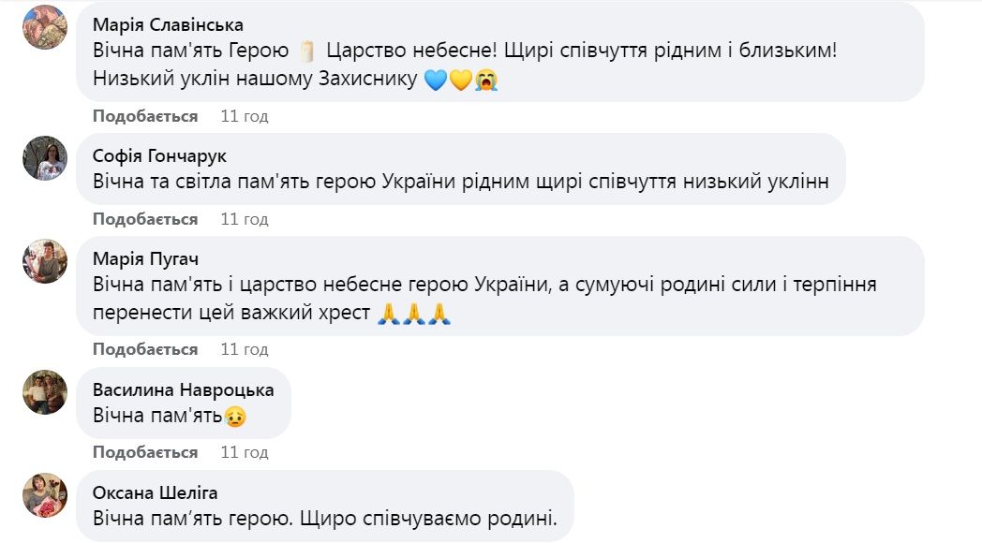Open Марія Пугач's profile name link
The width and height of the screenshot is (982, 543).
pyautogui.click(x=145, y=258)
